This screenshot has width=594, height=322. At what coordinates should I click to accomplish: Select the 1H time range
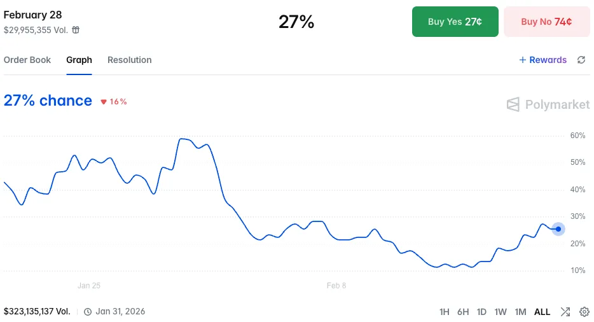click(445, 312)
